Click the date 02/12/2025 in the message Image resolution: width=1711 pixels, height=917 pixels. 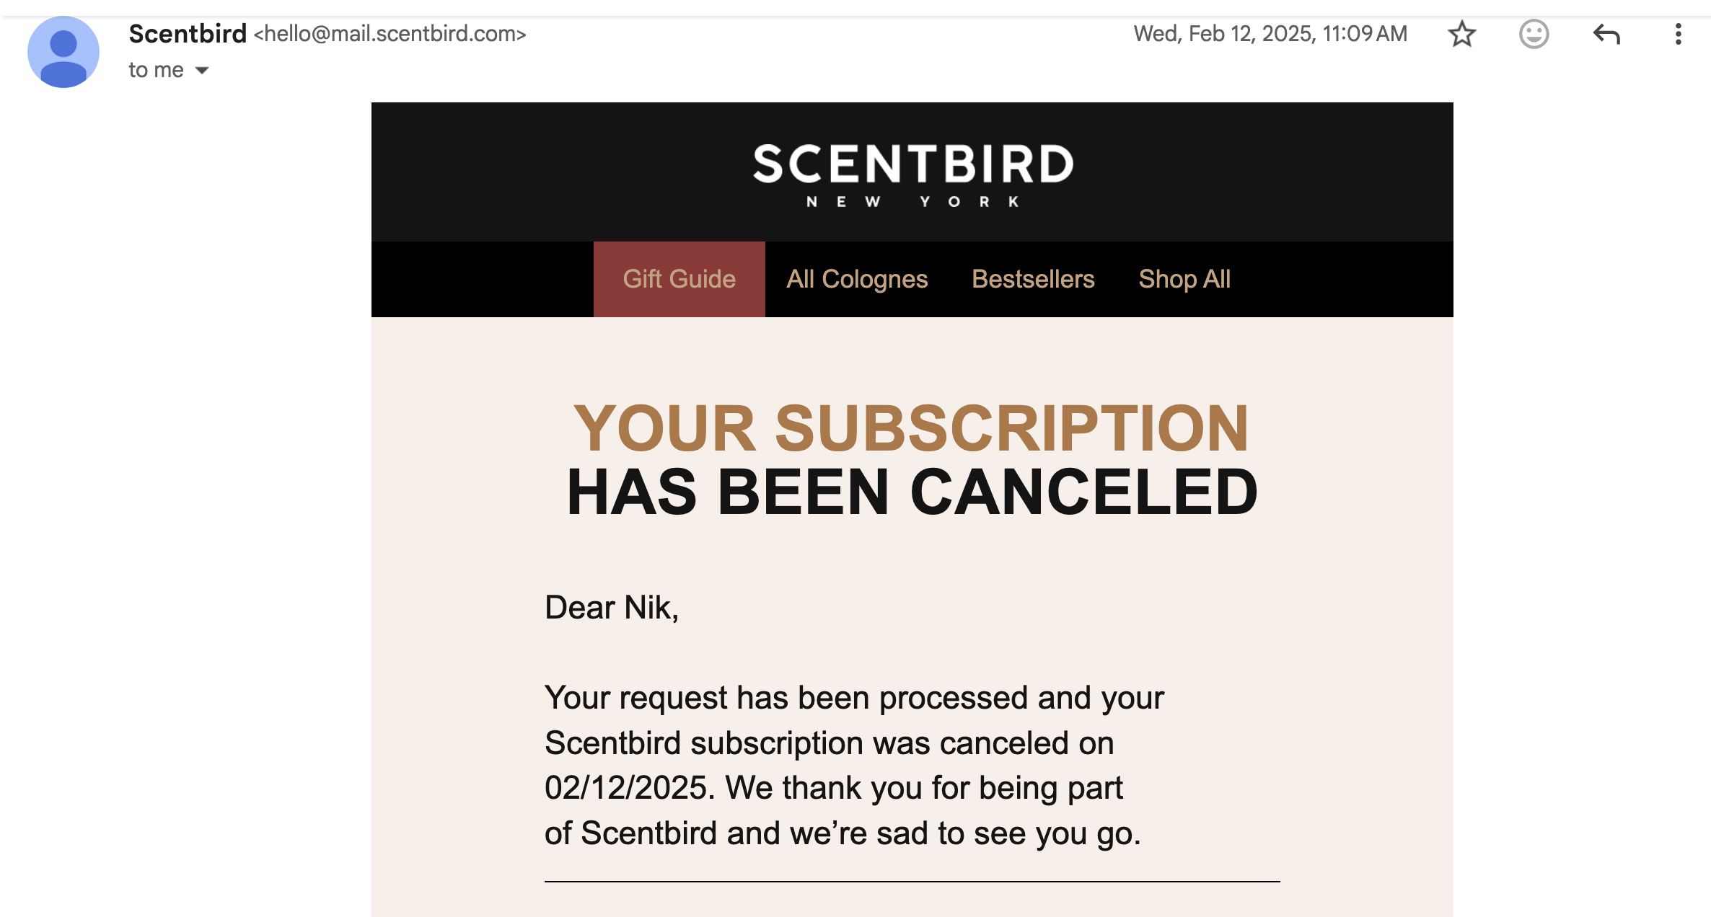tap(629, 787)
